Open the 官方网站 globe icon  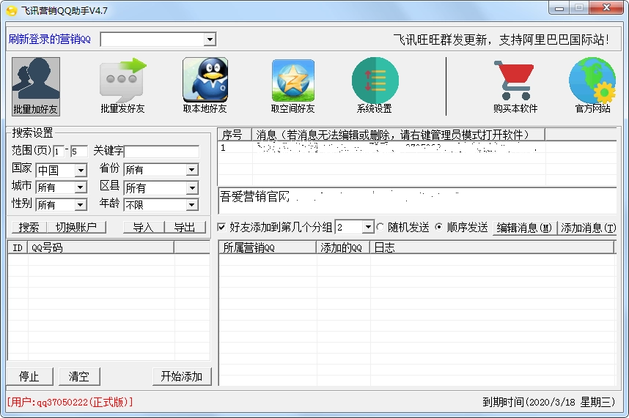592,86
